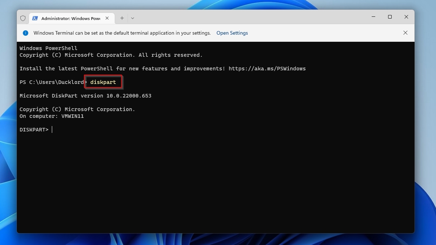Click the Microsoft DiskPart version text
The image size is (436, 245).
pyautogui.click(x=85, y=95)
